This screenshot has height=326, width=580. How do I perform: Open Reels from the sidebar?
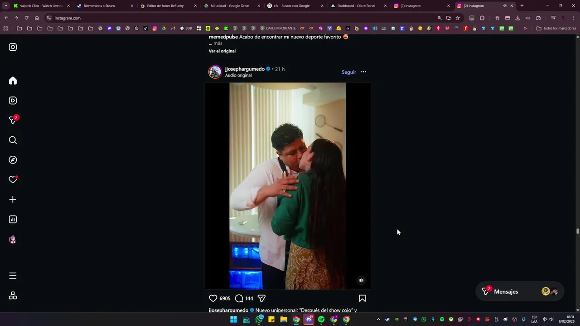pyautogui.click(x=13, y=101)
